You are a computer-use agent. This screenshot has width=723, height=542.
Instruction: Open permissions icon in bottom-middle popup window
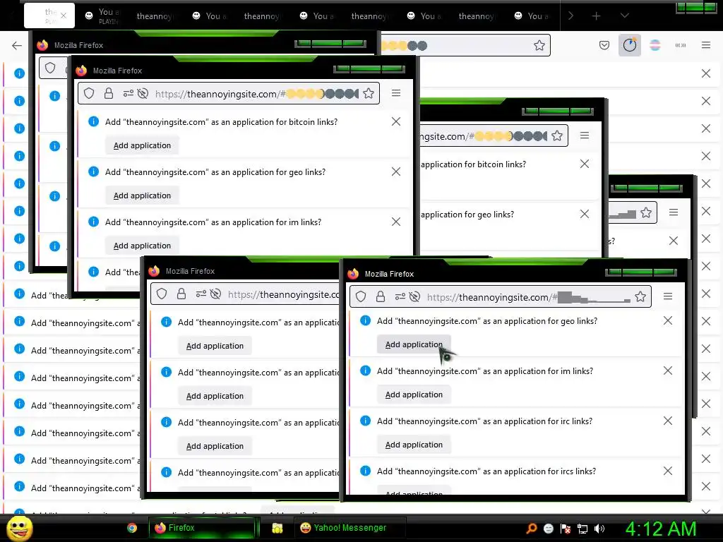pos(201,294)
